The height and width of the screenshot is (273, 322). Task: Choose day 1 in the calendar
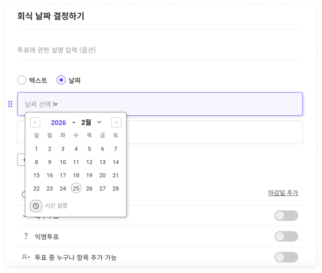36,149
